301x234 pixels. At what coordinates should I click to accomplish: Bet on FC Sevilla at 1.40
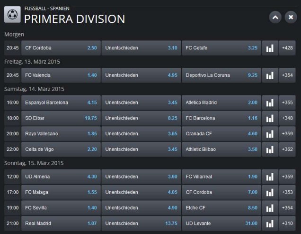click(61, 208)
